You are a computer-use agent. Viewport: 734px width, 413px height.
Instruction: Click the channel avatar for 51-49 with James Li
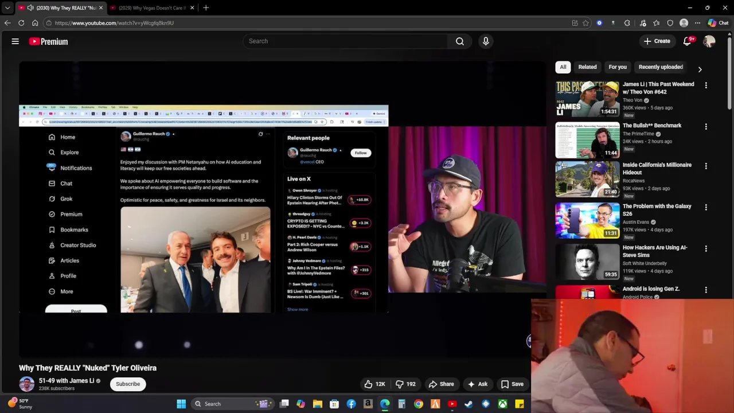click(26, 384)
